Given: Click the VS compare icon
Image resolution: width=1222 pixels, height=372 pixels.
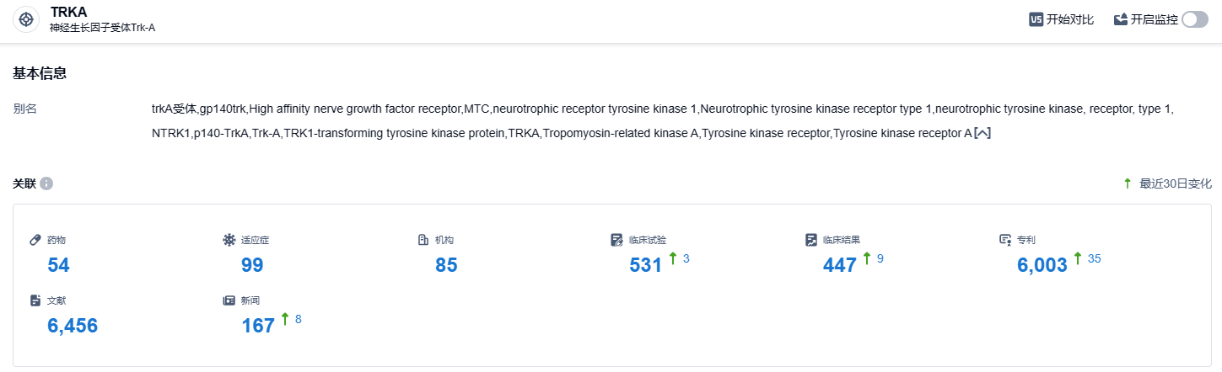Looking at the screenshot, I should (x=1036, y=19).
